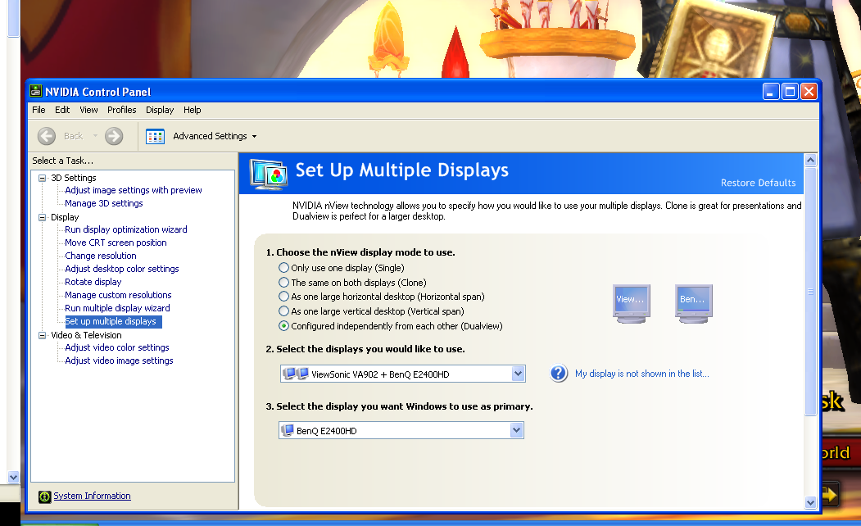Open the Help menu
This screenshot has height=526, width=861.
click(193, 110)
